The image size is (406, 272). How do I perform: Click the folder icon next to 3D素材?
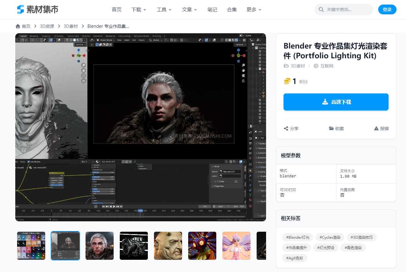click(x=286, y=65)
